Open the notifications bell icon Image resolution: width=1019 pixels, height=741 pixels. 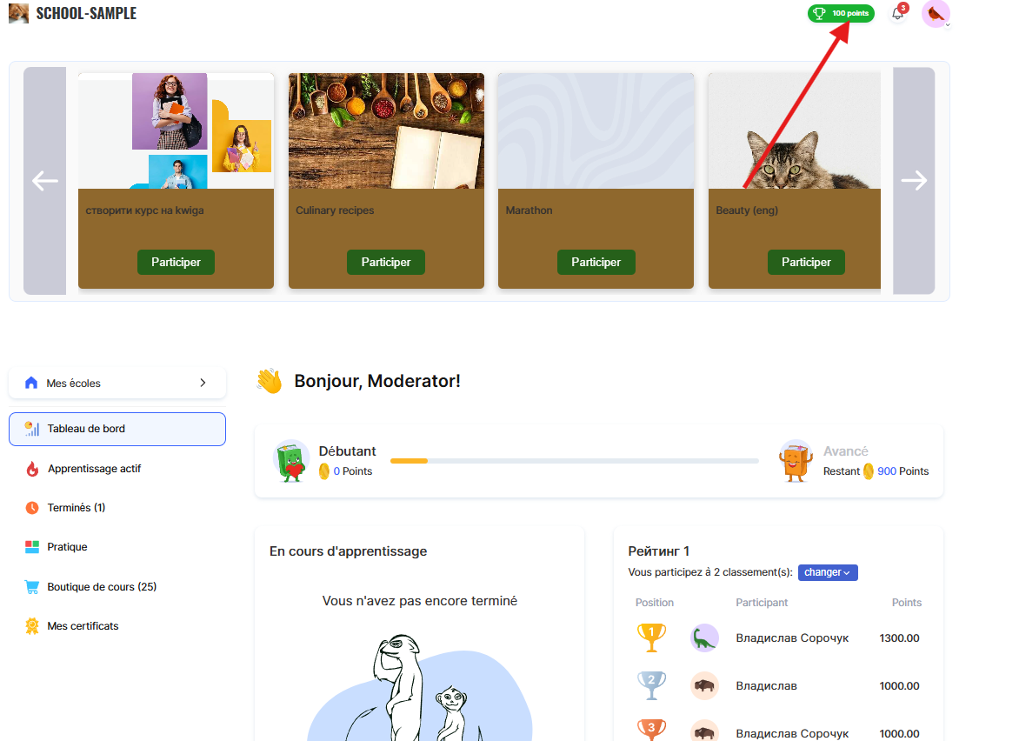(898, 13)
